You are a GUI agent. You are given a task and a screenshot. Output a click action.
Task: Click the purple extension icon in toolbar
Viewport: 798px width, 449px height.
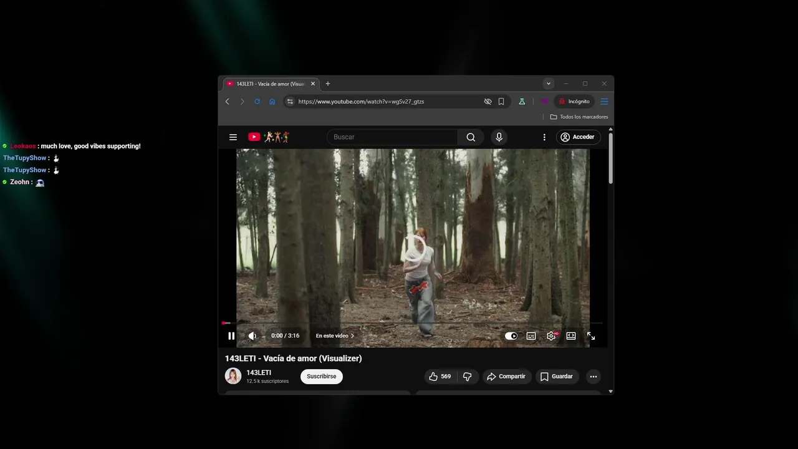tap(544, 102)
